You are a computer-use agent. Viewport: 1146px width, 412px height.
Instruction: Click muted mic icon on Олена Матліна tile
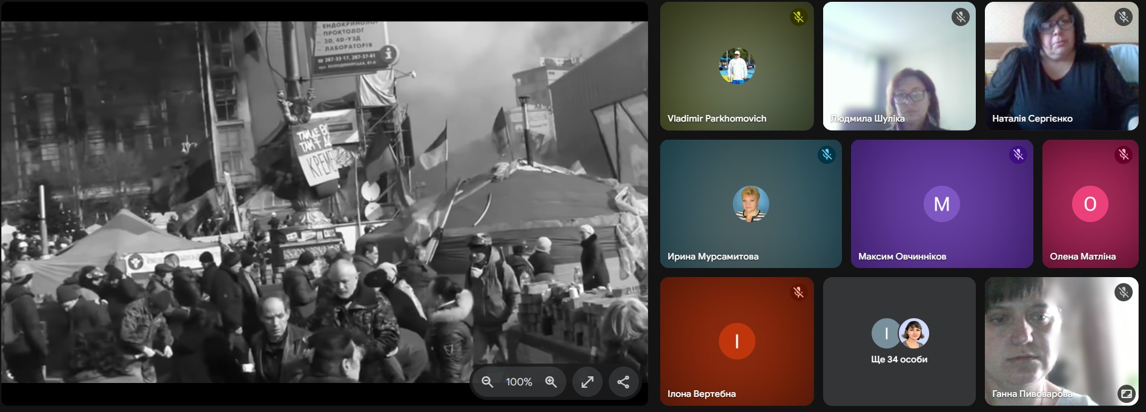point(1123,155)
